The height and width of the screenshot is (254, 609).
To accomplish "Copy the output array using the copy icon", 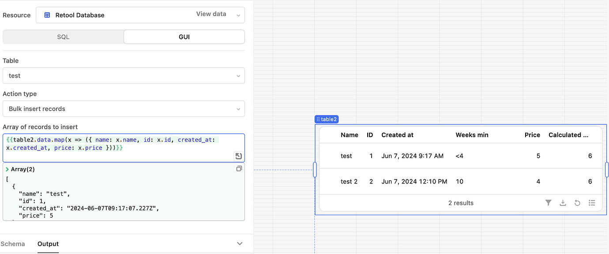I will (239, 168).
